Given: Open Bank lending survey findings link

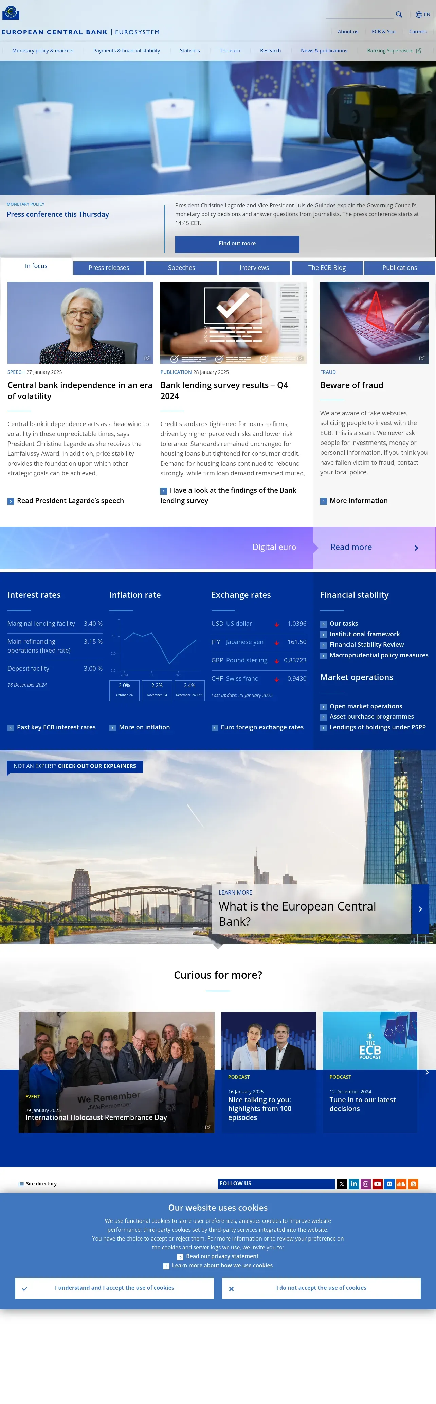Looking at the screenshot, I should pyautogui.click(x=229, y=496).
